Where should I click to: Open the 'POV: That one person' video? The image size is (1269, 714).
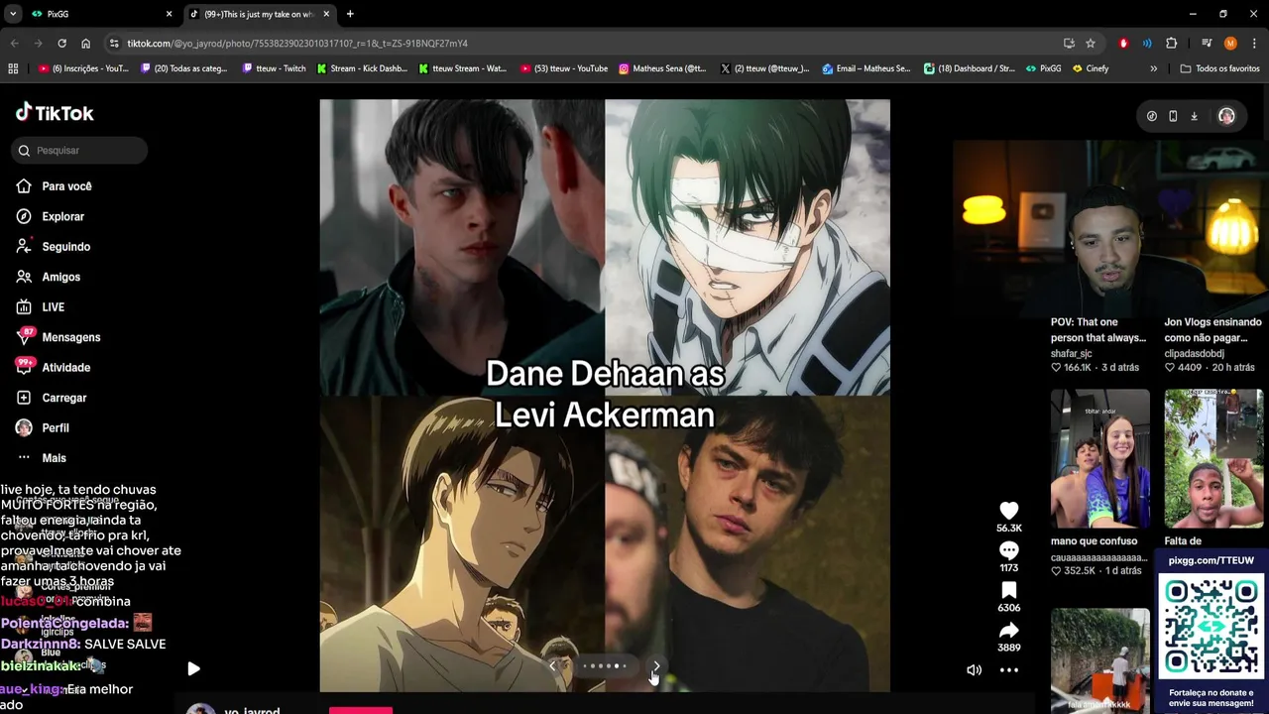(1098, 329)
